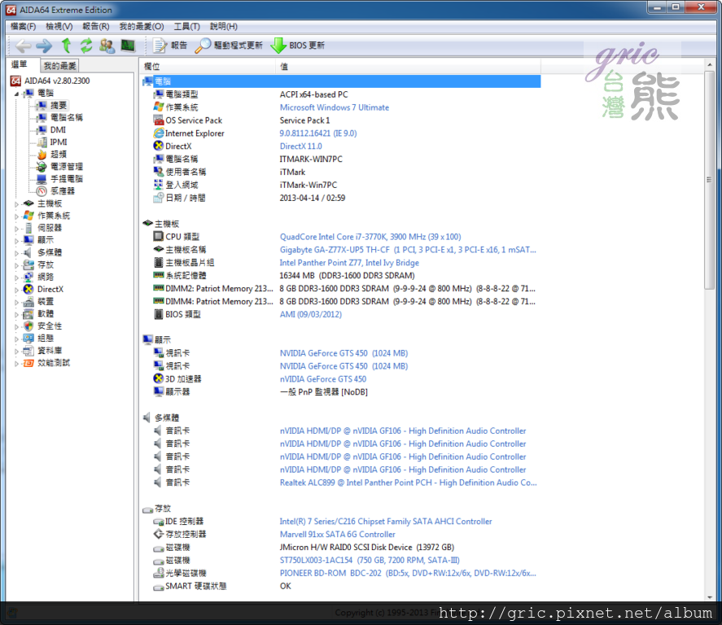Click the 裝置 devices icon in tree
Viewport: 722px width, 625px height.
tap(28, 301)
